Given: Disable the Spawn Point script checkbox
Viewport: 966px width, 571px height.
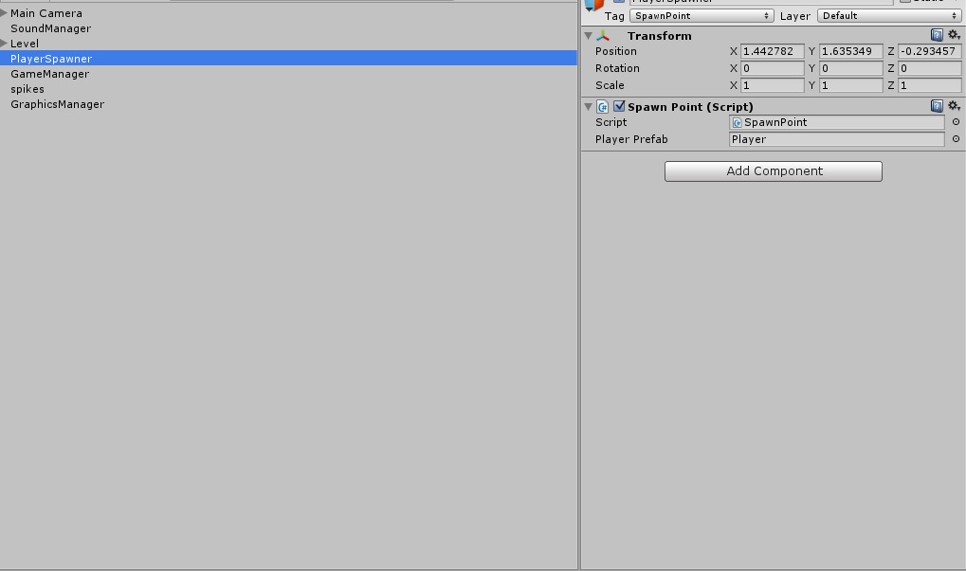Looking at the screenshot, I should point(619,106).
